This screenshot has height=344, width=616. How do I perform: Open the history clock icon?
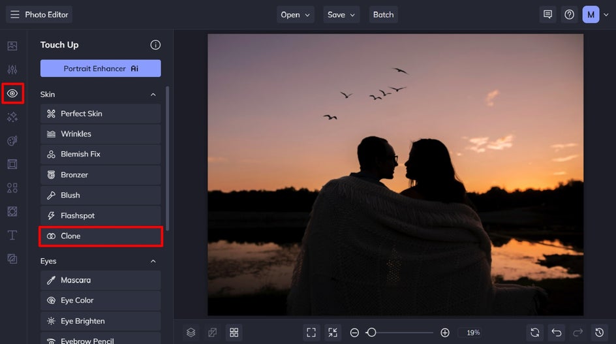point(599,333)
